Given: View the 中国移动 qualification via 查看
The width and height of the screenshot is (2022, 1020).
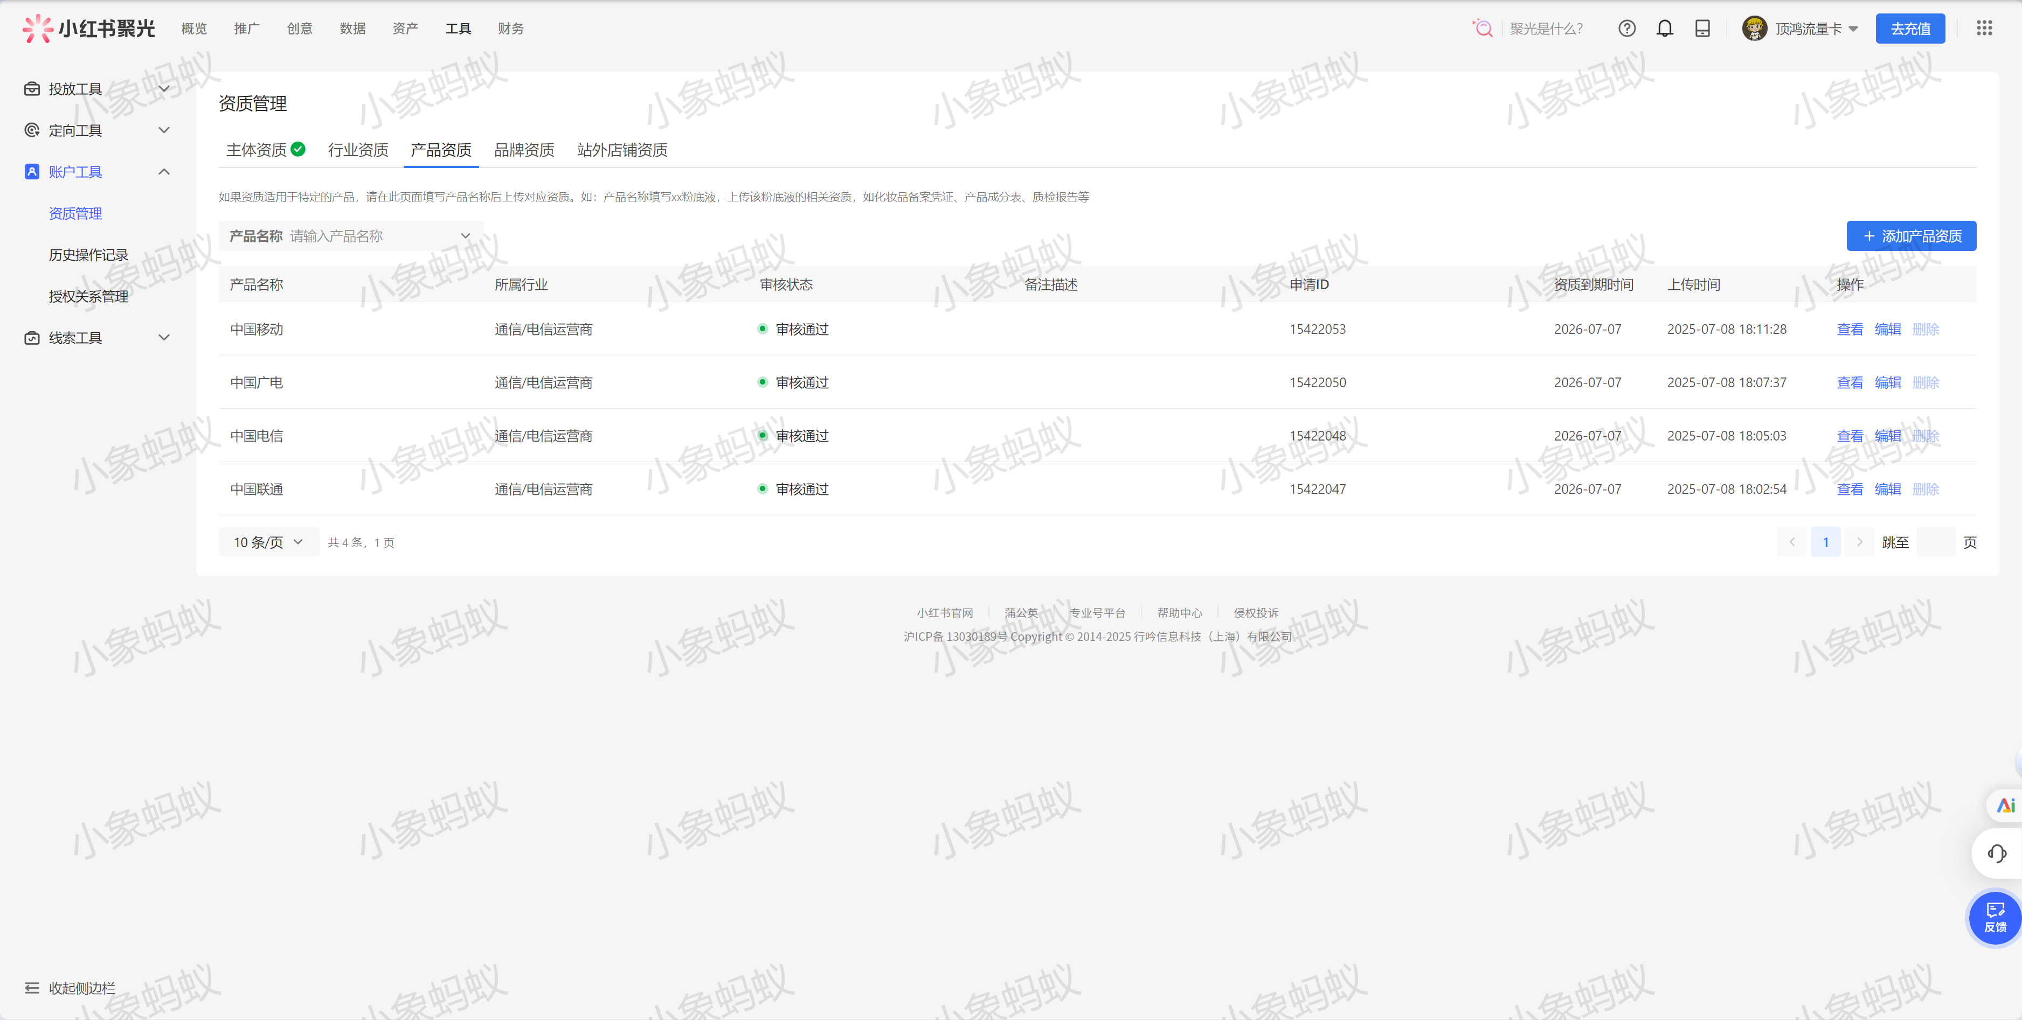Looking at the screenshot, I should coord(1850,330).
